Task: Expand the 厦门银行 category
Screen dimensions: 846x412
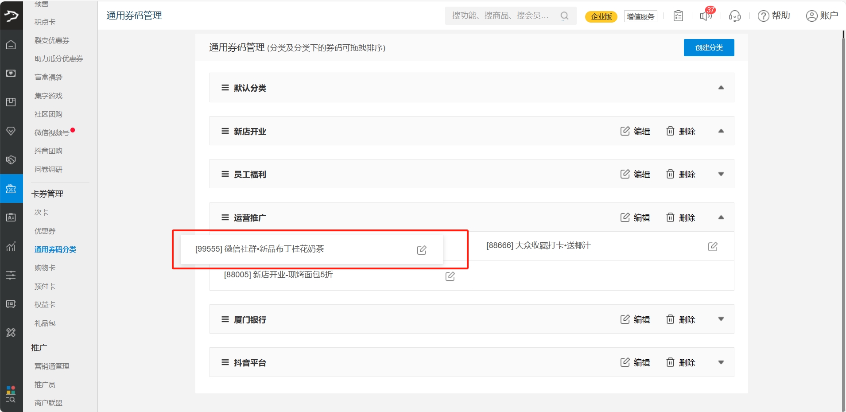Action: click(x=721, y=319)
